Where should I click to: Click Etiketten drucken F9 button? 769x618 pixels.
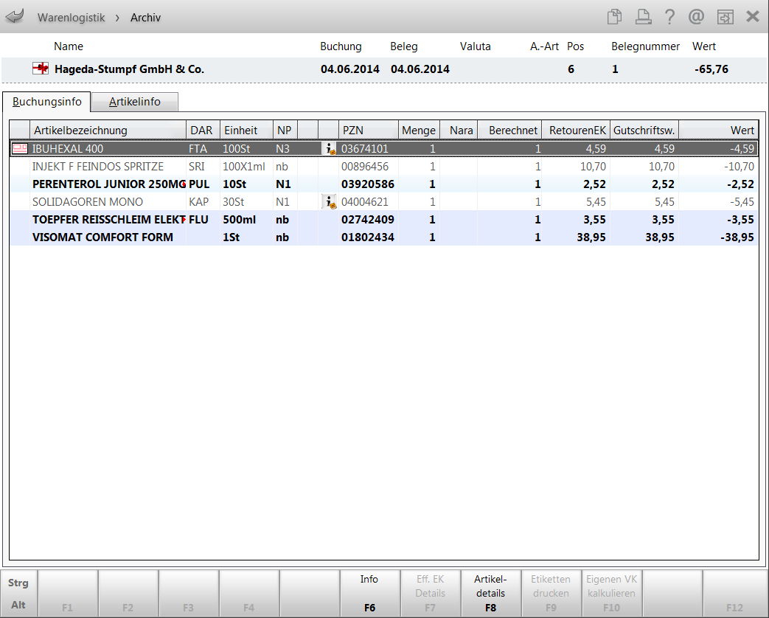click(x=551, y=594)
